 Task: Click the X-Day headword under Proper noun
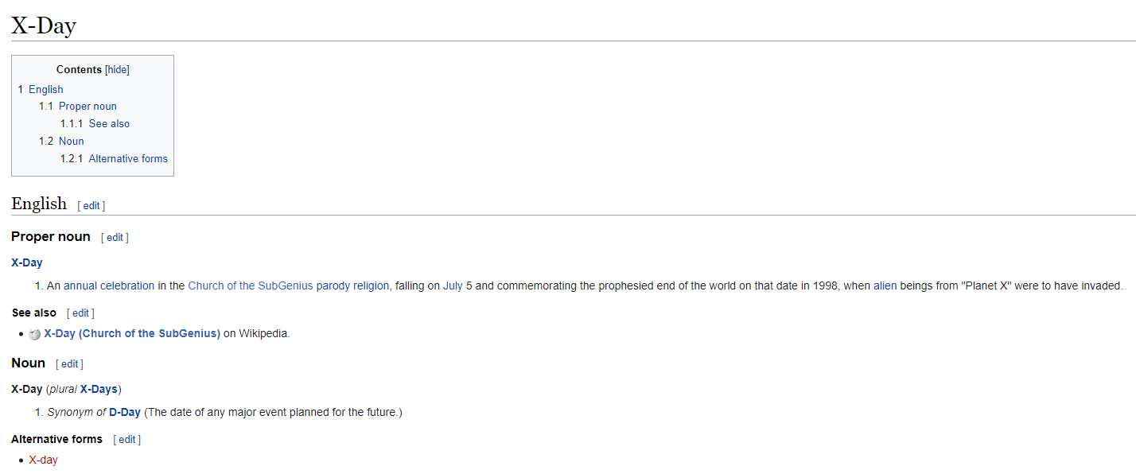pyautogui.click(x=27, y=262)
